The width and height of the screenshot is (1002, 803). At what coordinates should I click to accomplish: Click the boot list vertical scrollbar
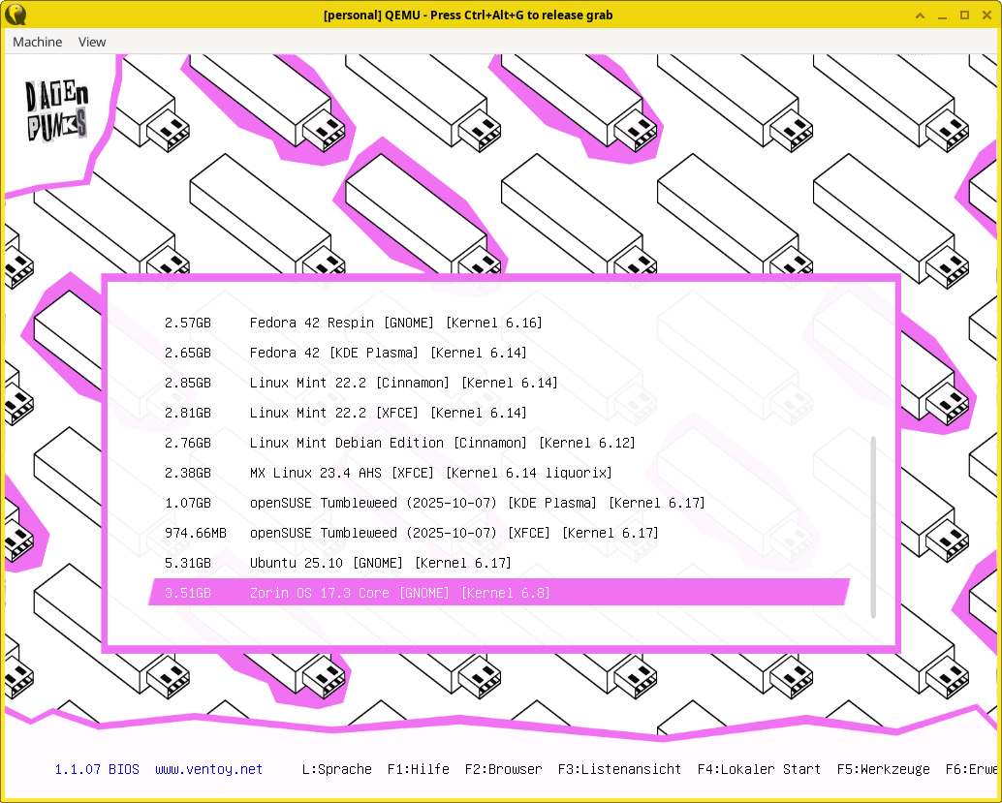click(x=873, y=526)
